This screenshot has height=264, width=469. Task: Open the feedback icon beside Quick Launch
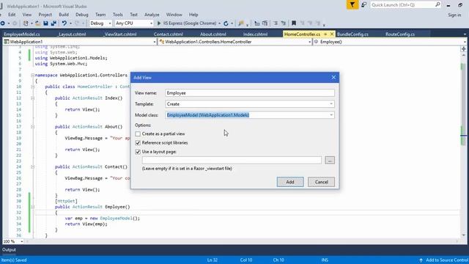point(364,5)
